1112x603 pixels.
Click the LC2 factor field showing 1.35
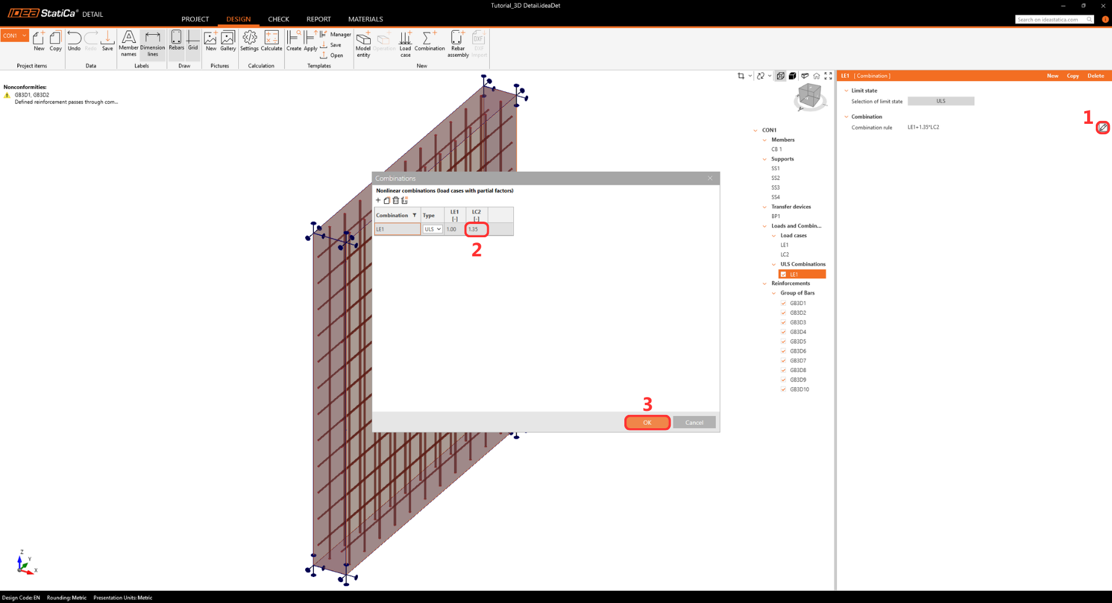(x=477, y=229)
